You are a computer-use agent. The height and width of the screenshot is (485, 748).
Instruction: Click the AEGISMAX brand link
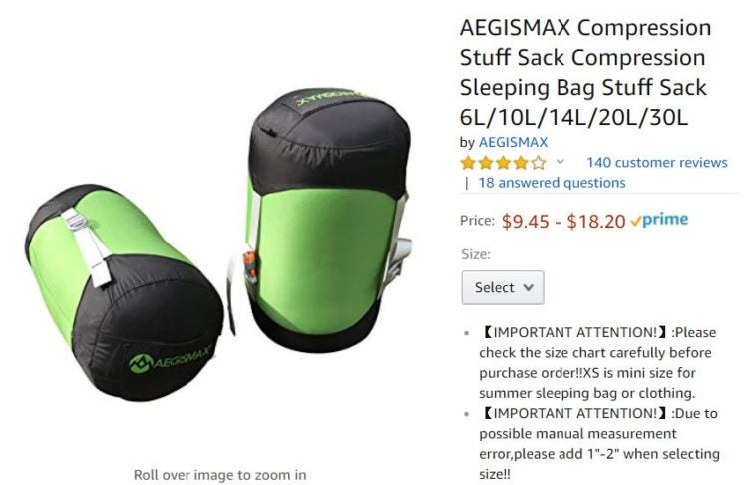[513, 142]
